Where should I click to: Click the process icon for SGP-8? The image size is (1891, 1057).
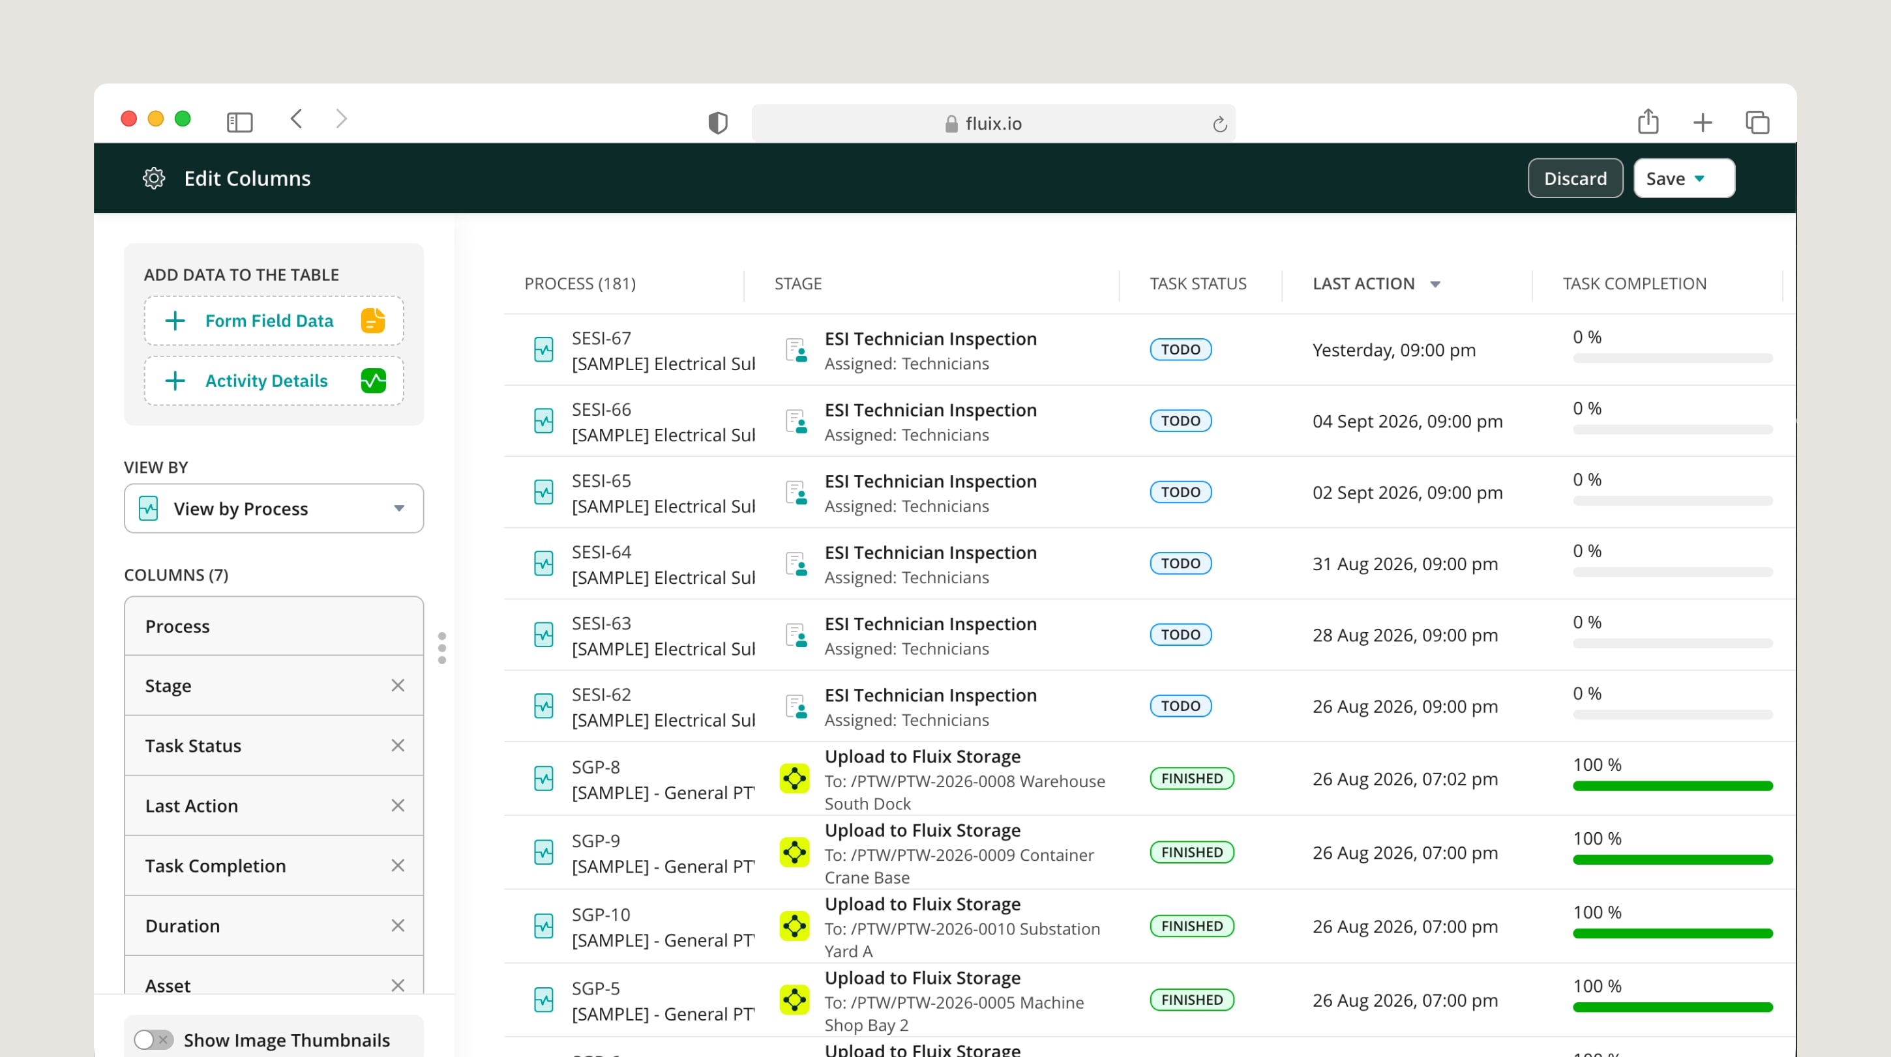[543, 779]
